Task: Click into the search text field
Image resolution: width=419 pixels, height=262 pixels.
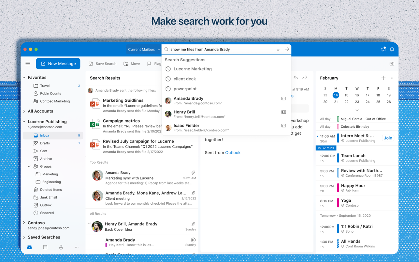Action: 222,50
